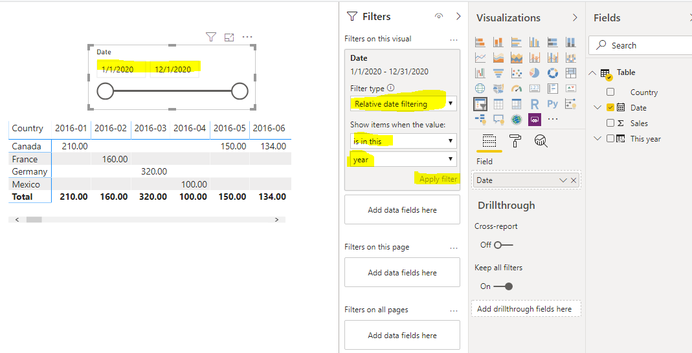Click the slicer visual's filter funnel icon

(x=211, y=37)
